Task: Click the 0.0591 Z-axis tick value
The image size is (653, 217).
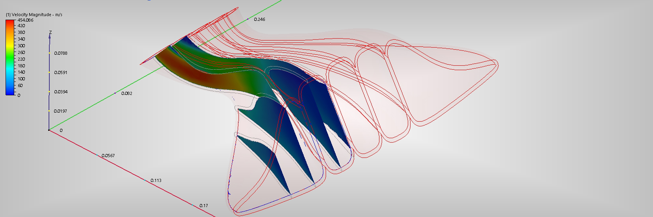Action: point(61,72)
